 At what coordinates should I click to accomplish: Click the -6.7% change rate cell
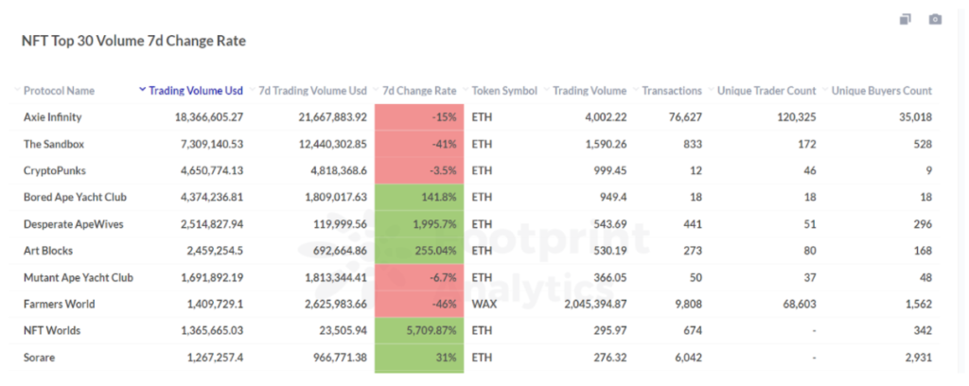(419, 277)
